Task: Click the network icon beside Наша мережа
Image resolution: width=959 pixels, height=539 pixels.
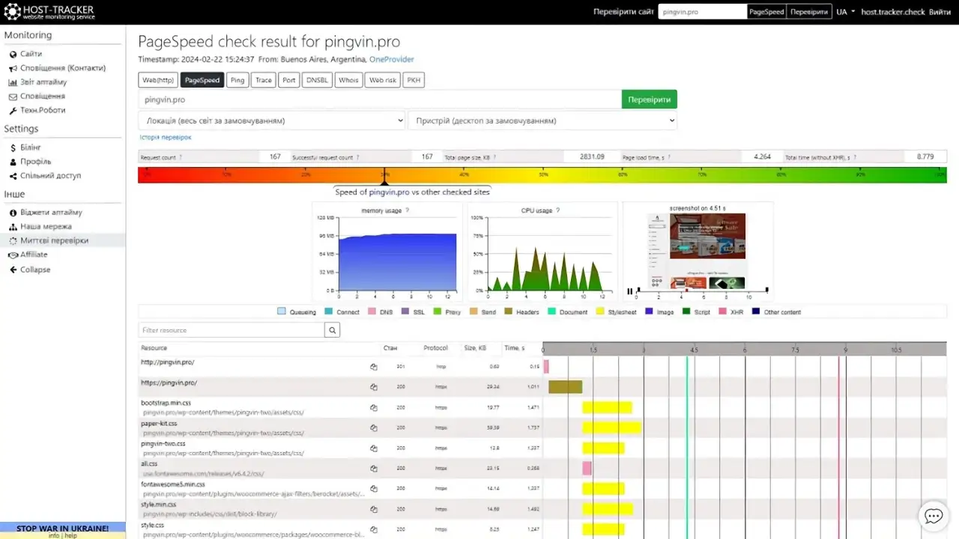Action: pyautogui.click(x=13, y=227)
